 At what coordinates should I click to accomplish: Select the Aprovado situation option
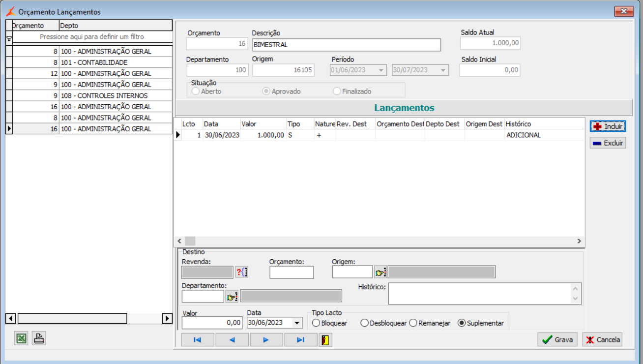282,91
